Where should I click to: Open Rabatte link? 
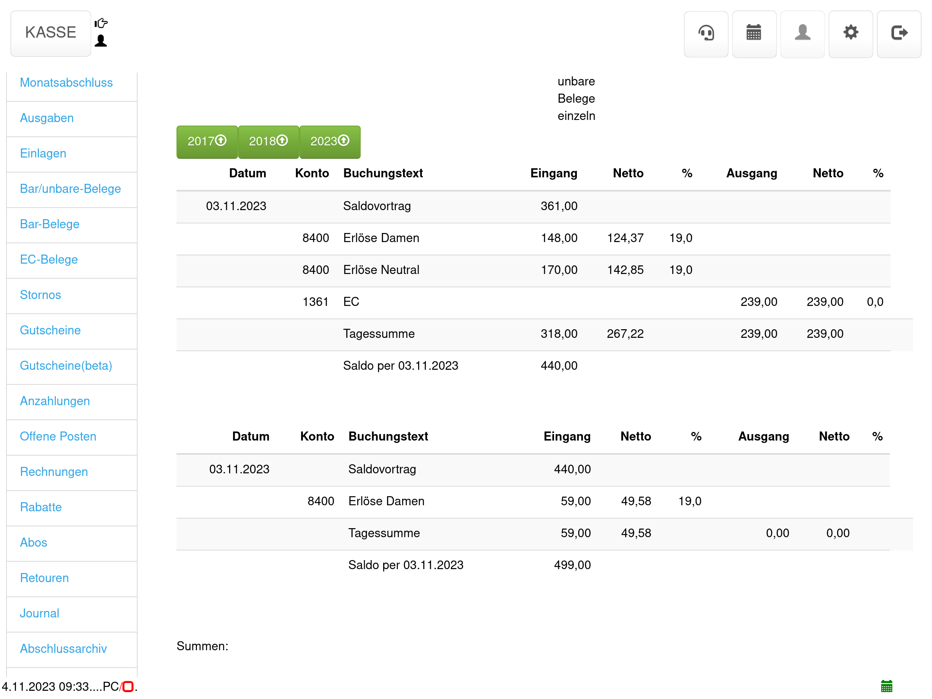pyautogui.click(x=41, y=507)
